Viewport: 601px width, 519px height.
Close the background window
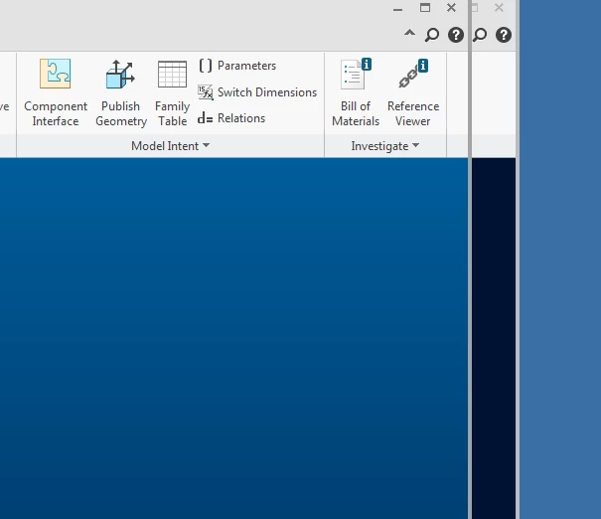(x=499, y=8)
